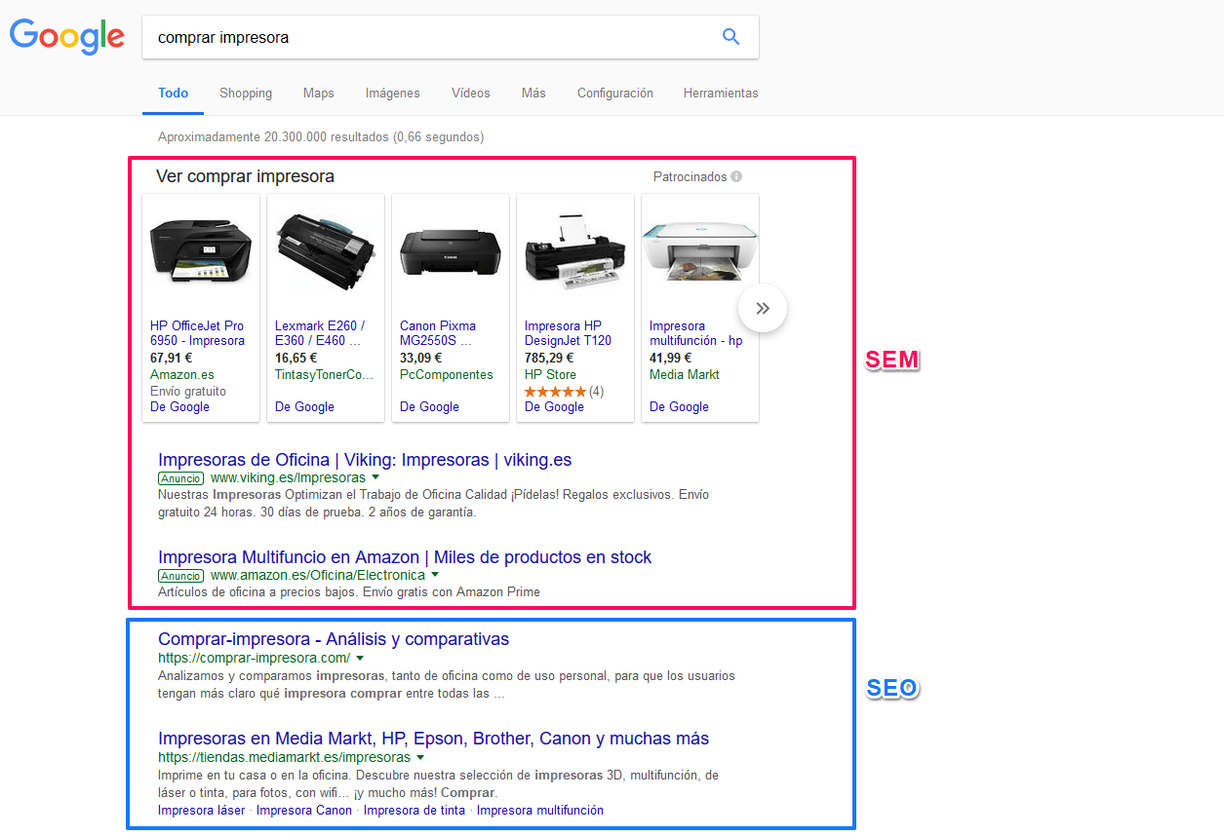Click the Google logo
The width and height of the screenshot is (1224, 836).
[x=67, y=36]
